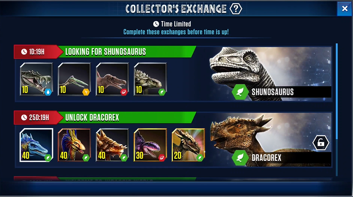The image size is (353, 197).
Task: Open the Collector's Exchange help question mark
Action: coord(236,9)
